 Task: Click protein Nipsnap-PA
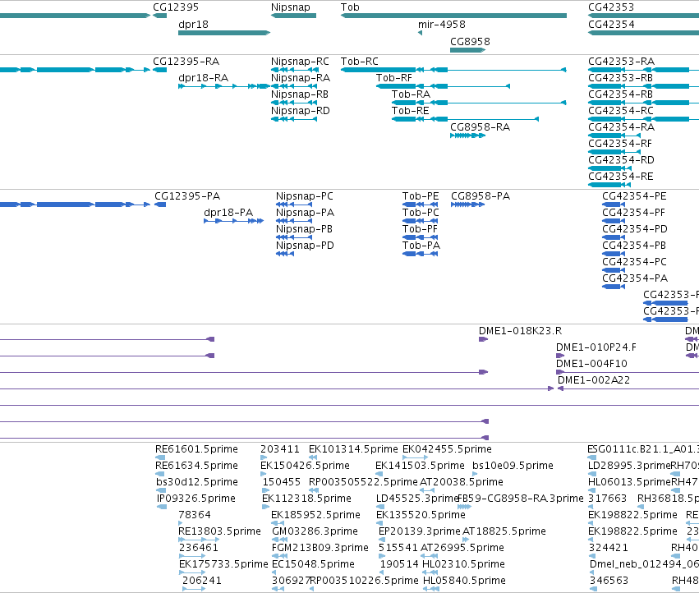click(294, 221)
